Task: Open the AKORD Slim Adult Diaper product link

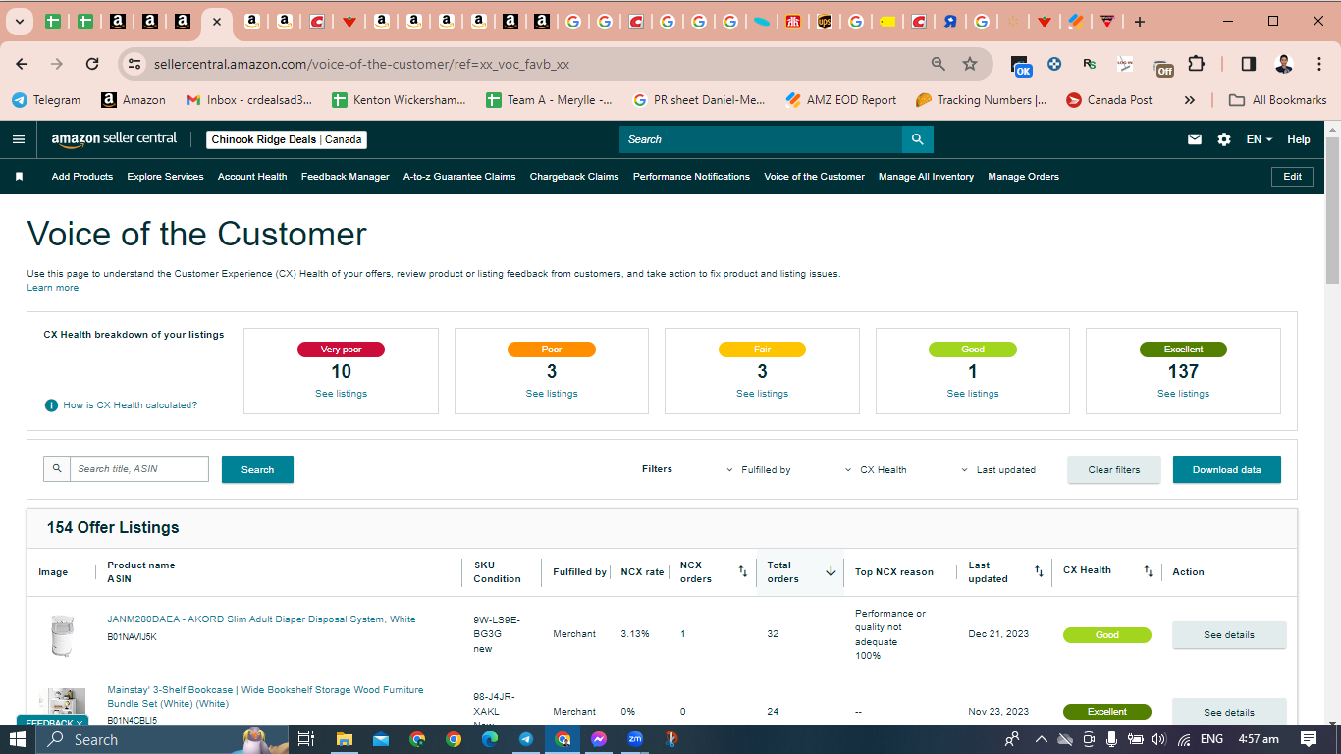Action: pyautogui.click(x=261, y=619)
